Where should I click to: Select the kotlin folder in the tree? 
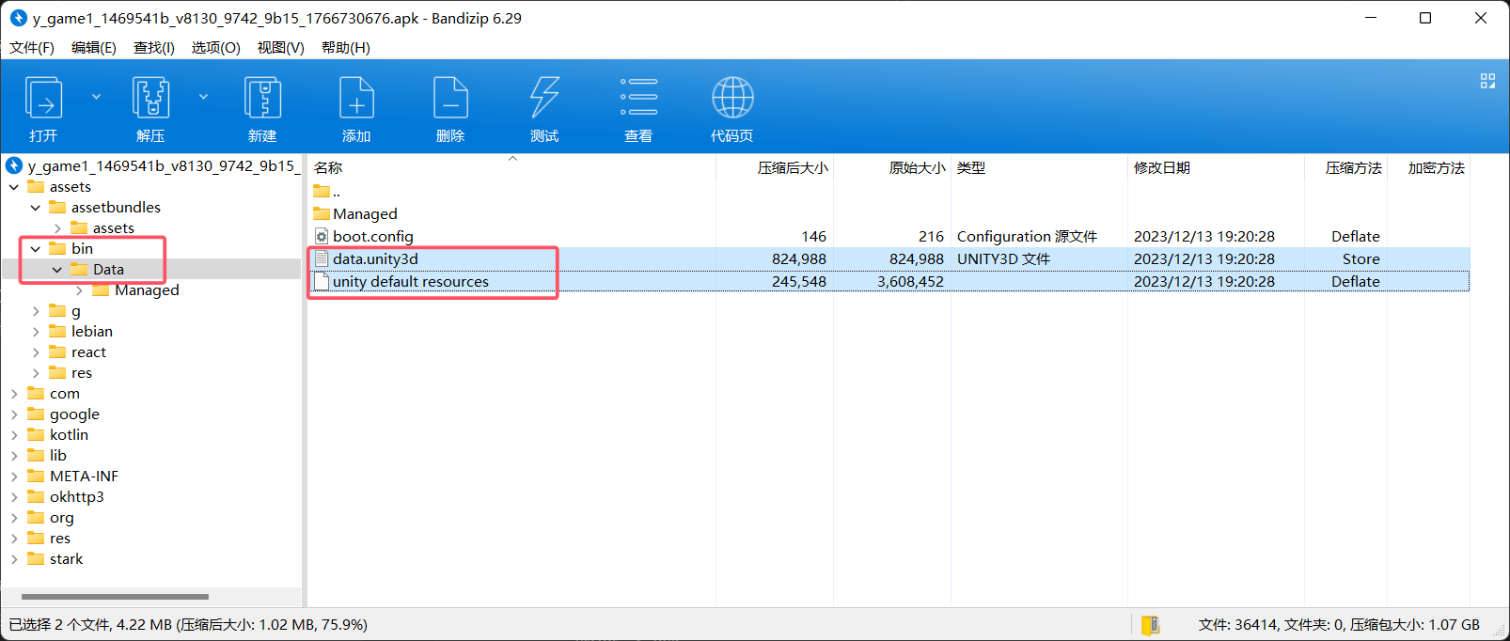69,435
